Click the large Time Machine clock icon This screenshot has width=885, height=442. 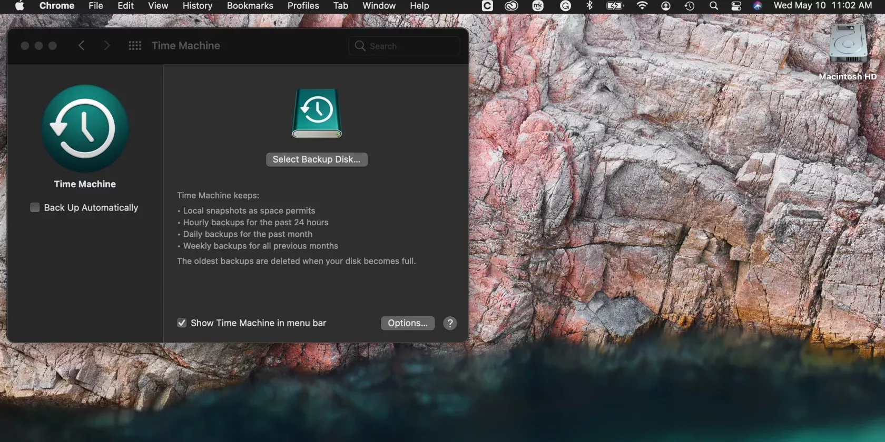pyautogui.click(x=85, y=128)
